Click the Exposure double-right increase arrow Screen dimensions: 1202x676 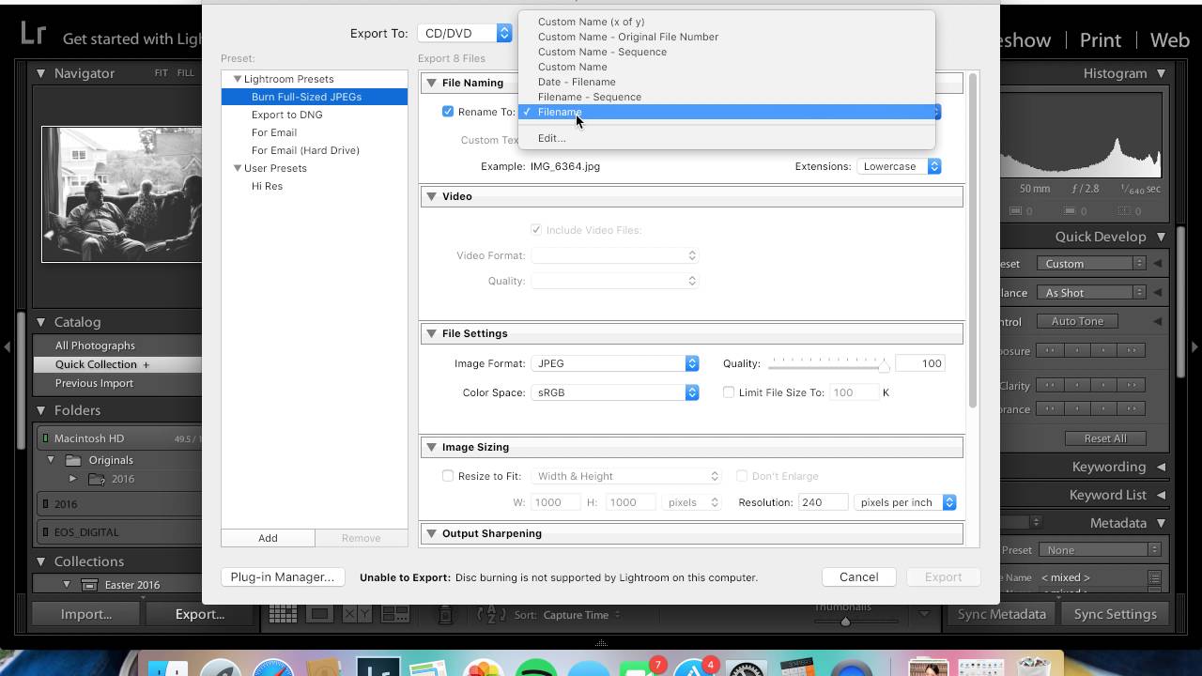coord(1132,350)
